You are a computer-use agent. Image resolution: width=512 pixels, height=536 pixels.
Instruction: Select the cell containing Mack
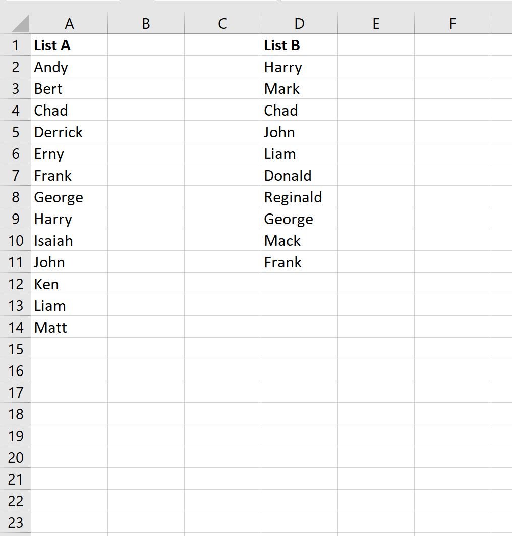pos(299,240)
